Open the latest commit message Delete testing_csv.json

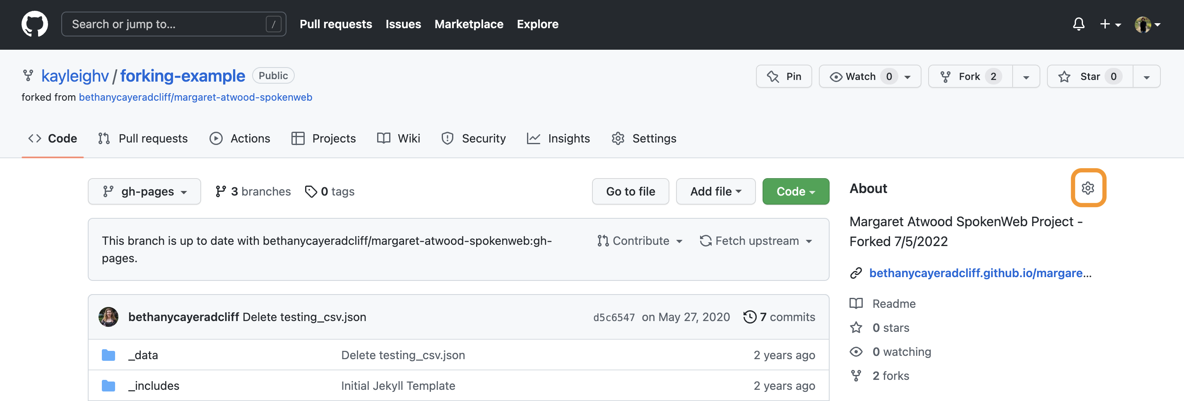304,317
